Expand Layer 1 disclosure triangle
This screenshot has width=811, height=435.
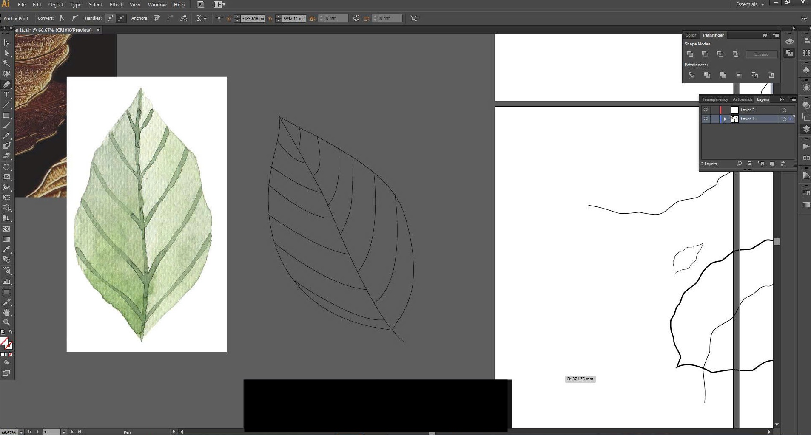(x=726, y=119)
